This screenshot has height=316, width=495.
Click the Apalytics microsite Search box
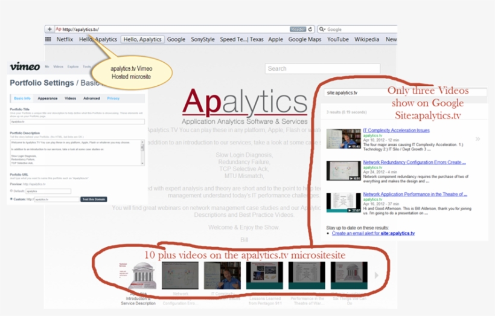pos(322,68)
